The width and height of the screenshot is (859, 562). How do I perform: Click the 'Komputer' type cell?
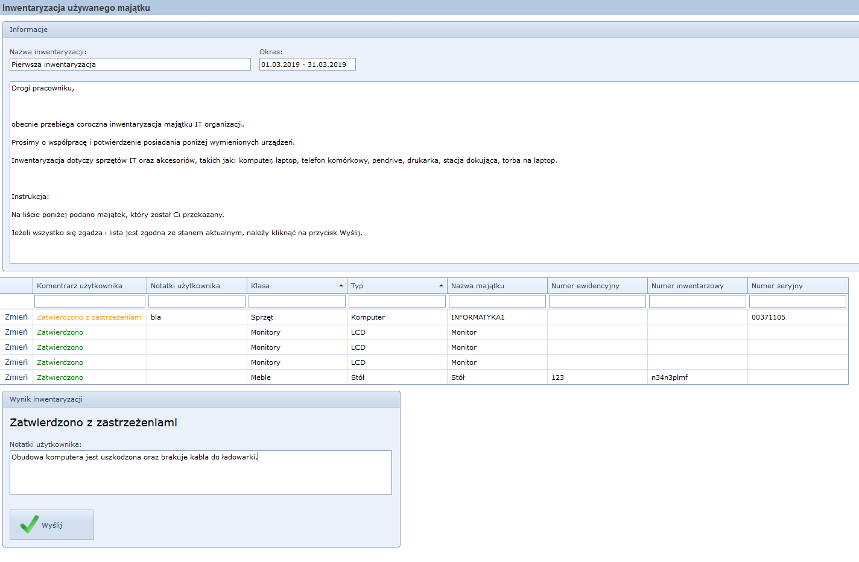pos(398,317)
